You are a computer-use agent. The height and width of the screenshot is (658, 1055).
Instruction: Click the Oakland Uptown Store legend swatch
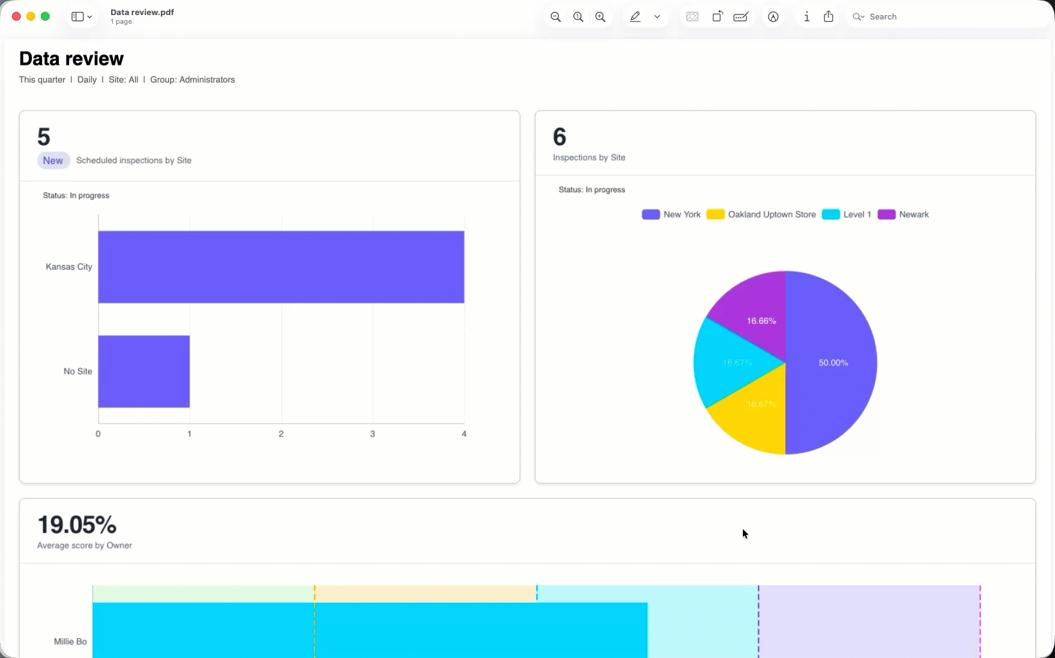(715, 215)
